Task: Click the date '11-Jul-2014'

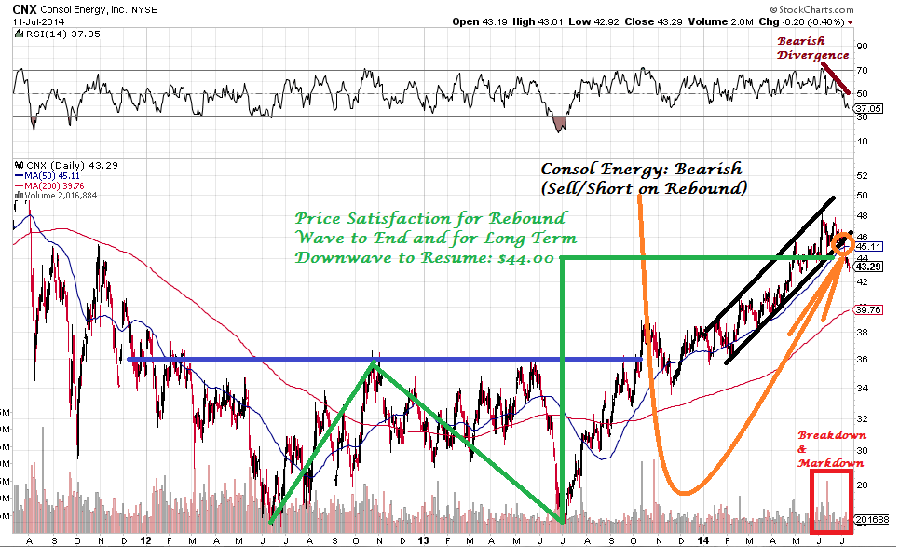Action: [x=39, y=21]
